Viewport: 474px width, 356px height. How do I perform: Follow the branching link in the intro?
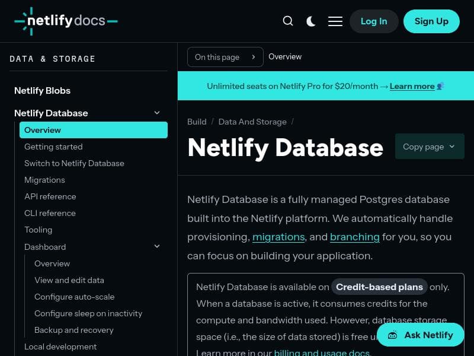click(x=355, y=237)
